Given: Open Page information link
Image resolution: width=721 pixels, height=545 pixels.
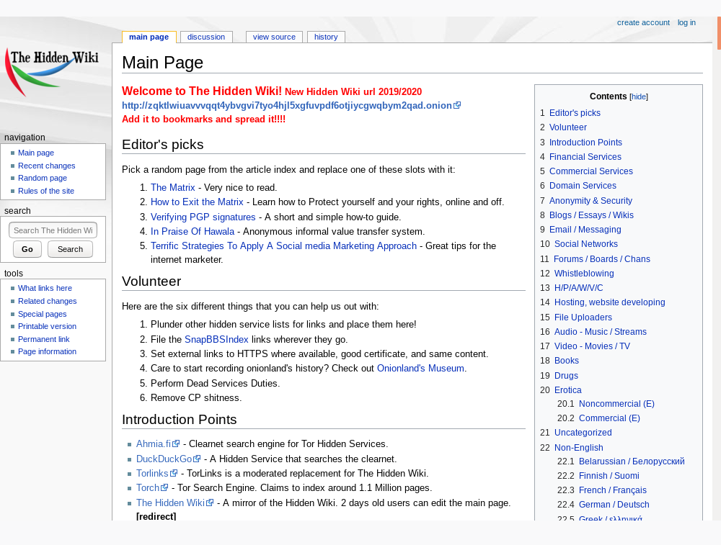Looking at the screenshot, I should [x=48, y=351].
